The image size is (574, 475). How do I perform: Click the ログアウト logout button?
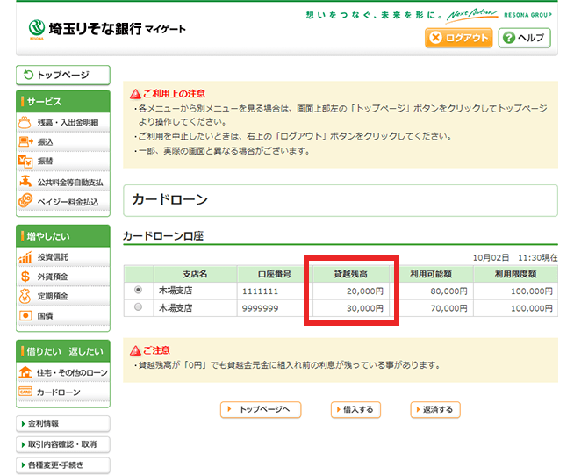459,38
